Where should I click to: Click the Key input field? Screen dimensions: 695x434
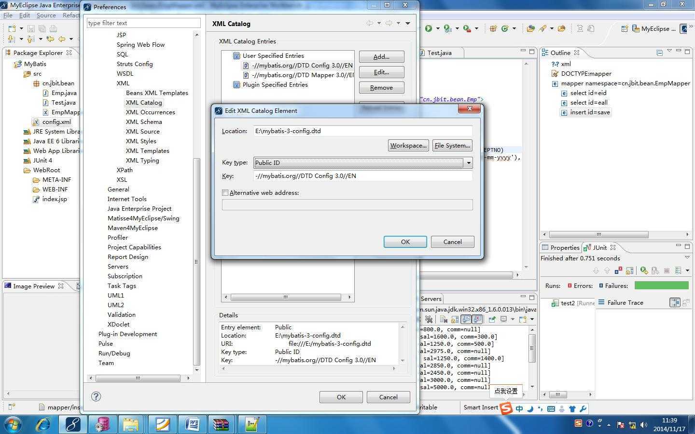[363, 176]
